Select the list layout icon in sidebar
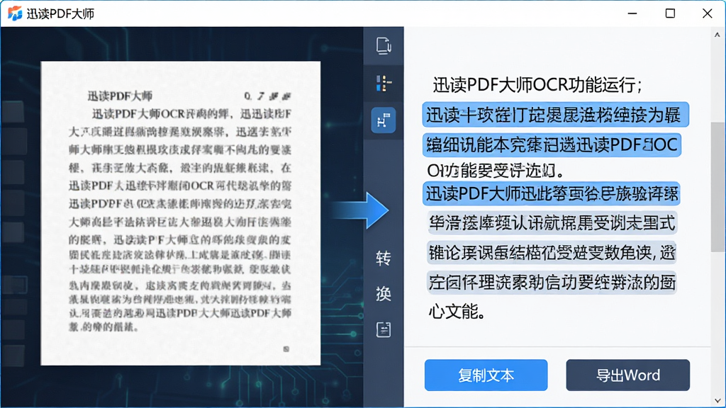This screenshot has width=726, height=408. click(384, 84)
